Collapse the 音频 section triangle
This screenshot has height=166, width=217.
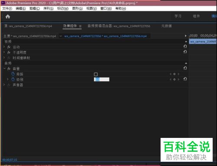click(x=186, y=63)
